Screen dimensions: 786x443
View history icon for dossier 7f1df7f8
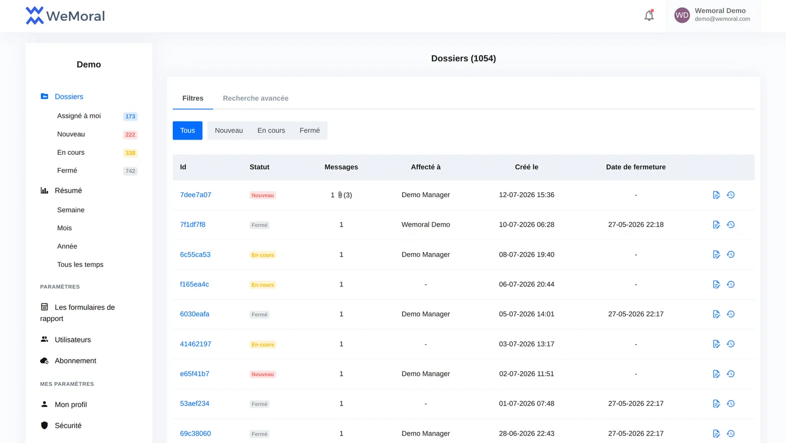(x=731, y=225)
